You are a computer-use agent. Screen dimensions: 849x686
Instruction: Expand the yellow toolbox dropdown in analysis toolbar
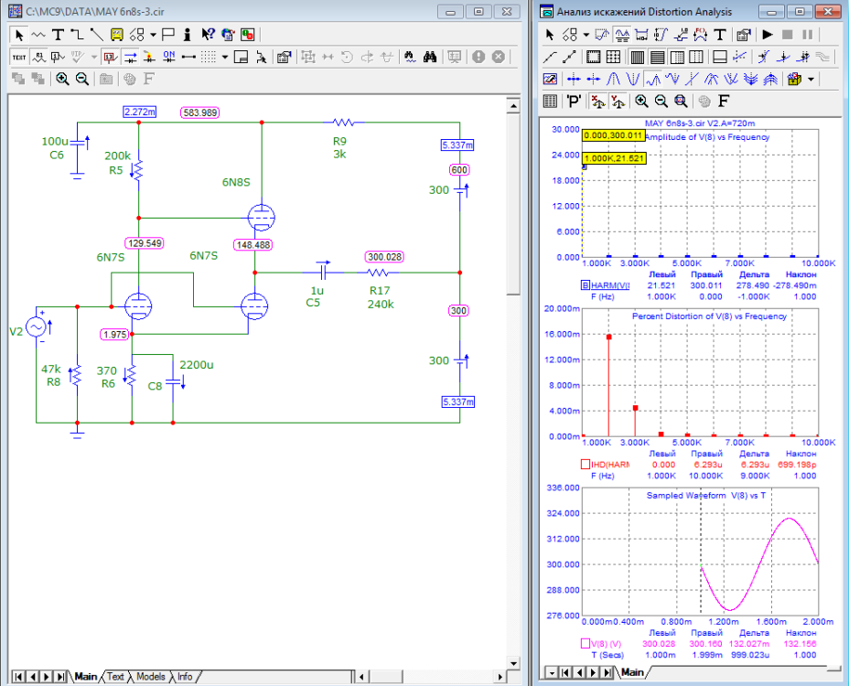point(811,79)
